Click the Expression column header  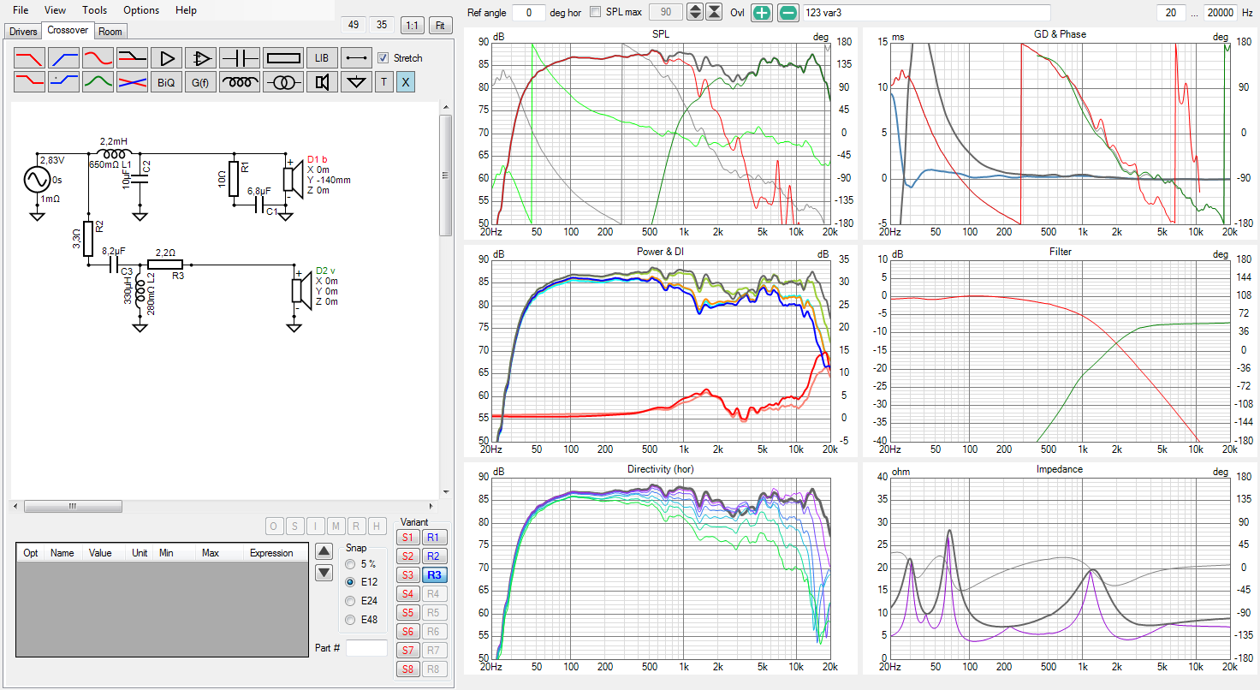tap(271, 553)
